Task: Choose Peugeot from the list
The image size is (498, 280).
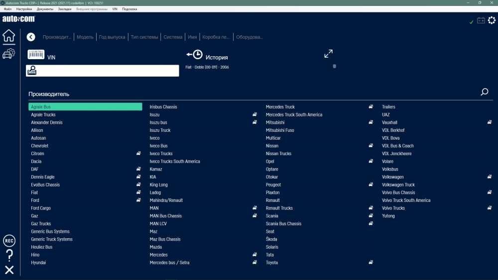Action: point(273,185)
